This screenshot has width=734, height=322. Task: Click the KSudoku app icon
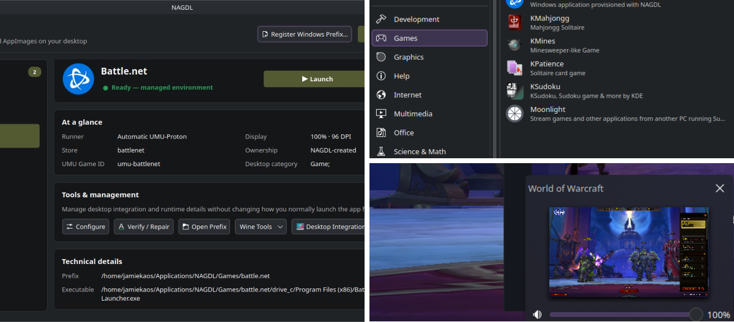(x=514, y=90)
